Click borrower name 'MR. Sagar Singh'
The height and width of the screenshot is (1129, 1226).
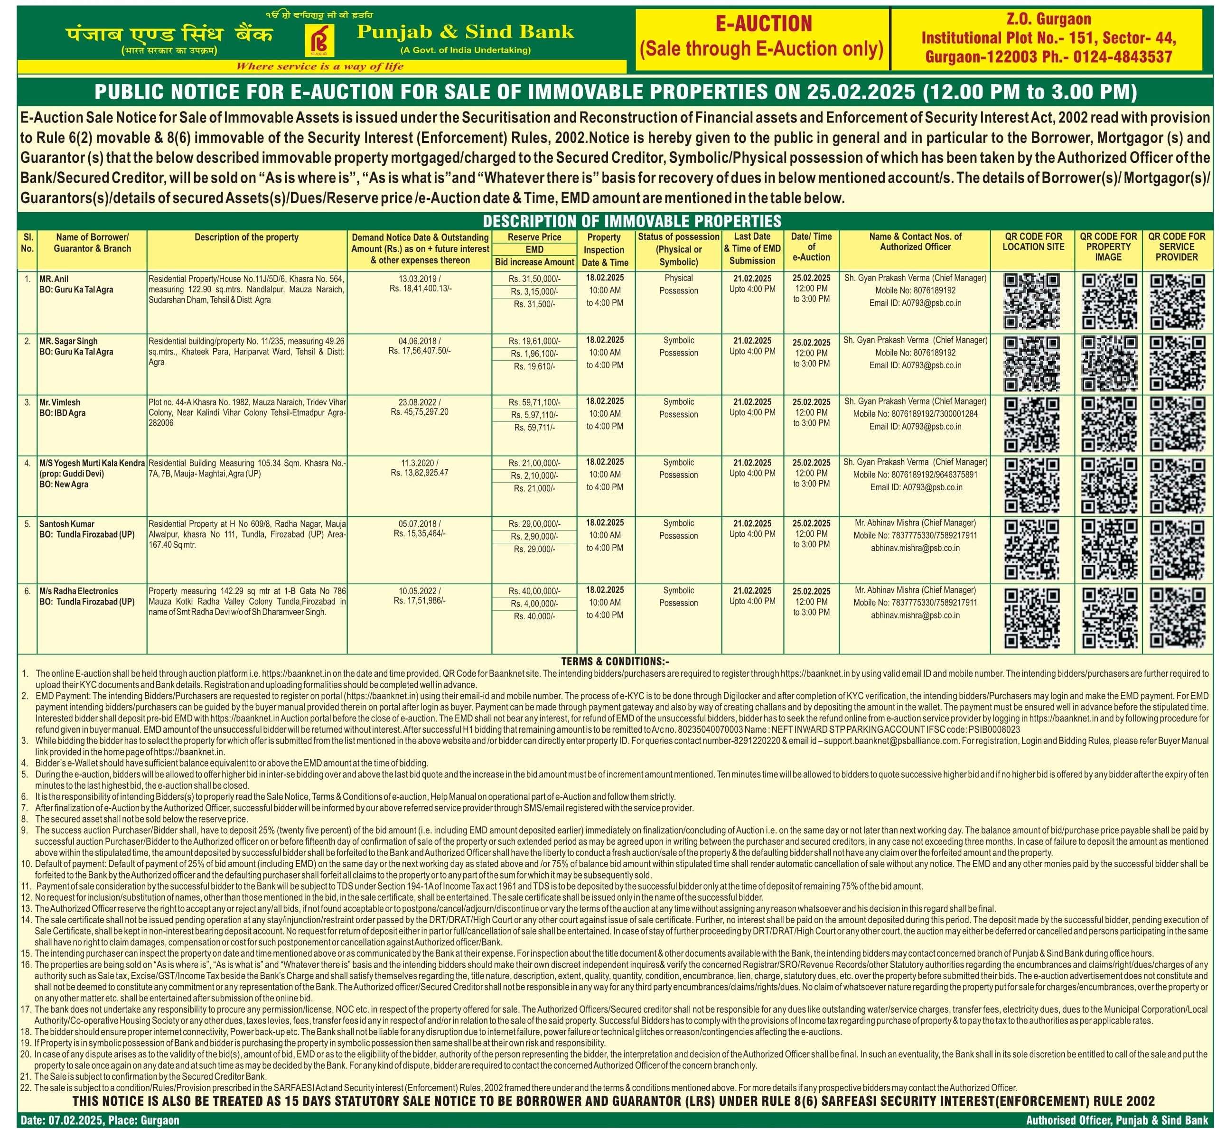68,341
